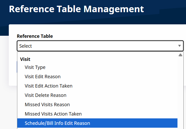
Task: Click empty area right of 'Reference Table' label
Action: (116, 36)
